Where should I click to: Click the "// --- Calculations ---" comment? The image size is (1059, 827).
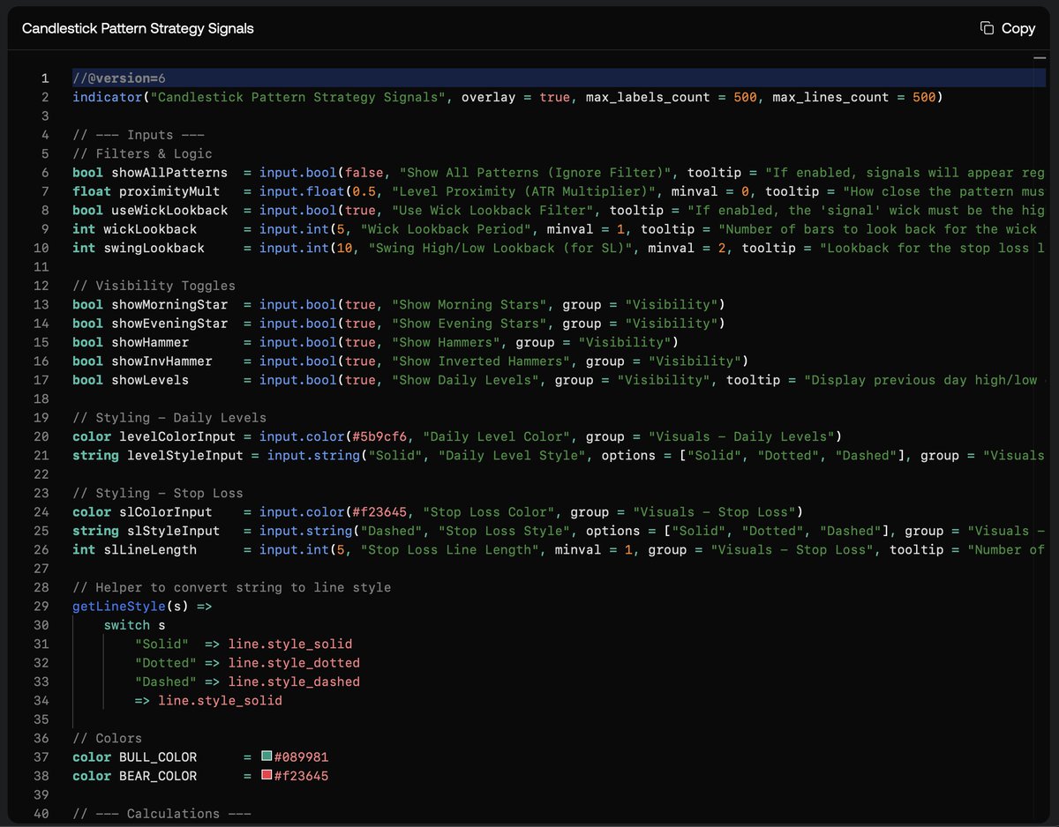click(161, 814)
